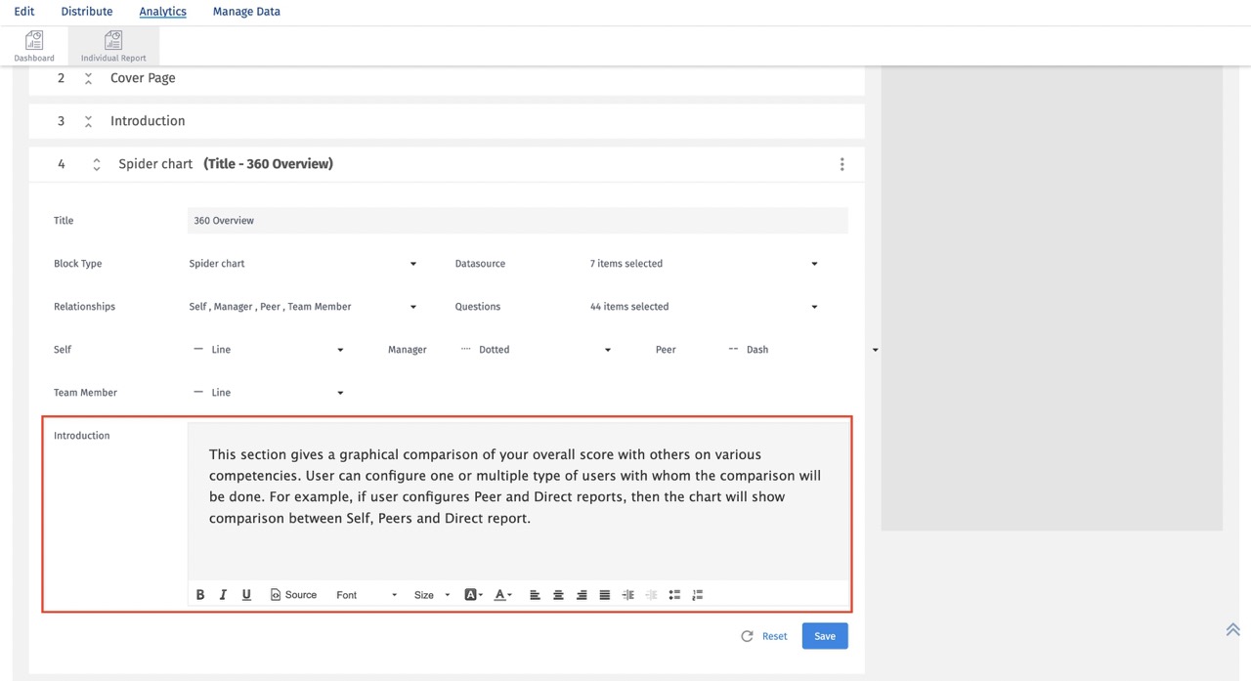Screen dimensions: 1251x681
Task: Apply justify alignment in the text editor
Action: (605, 594)
